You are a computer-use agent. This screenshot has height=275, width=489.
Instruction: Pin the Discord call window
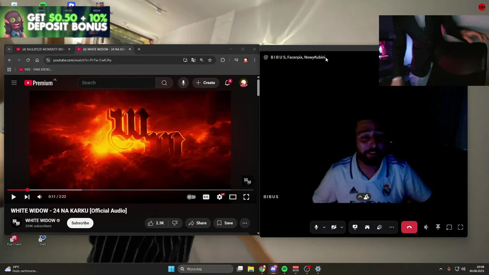438,227
